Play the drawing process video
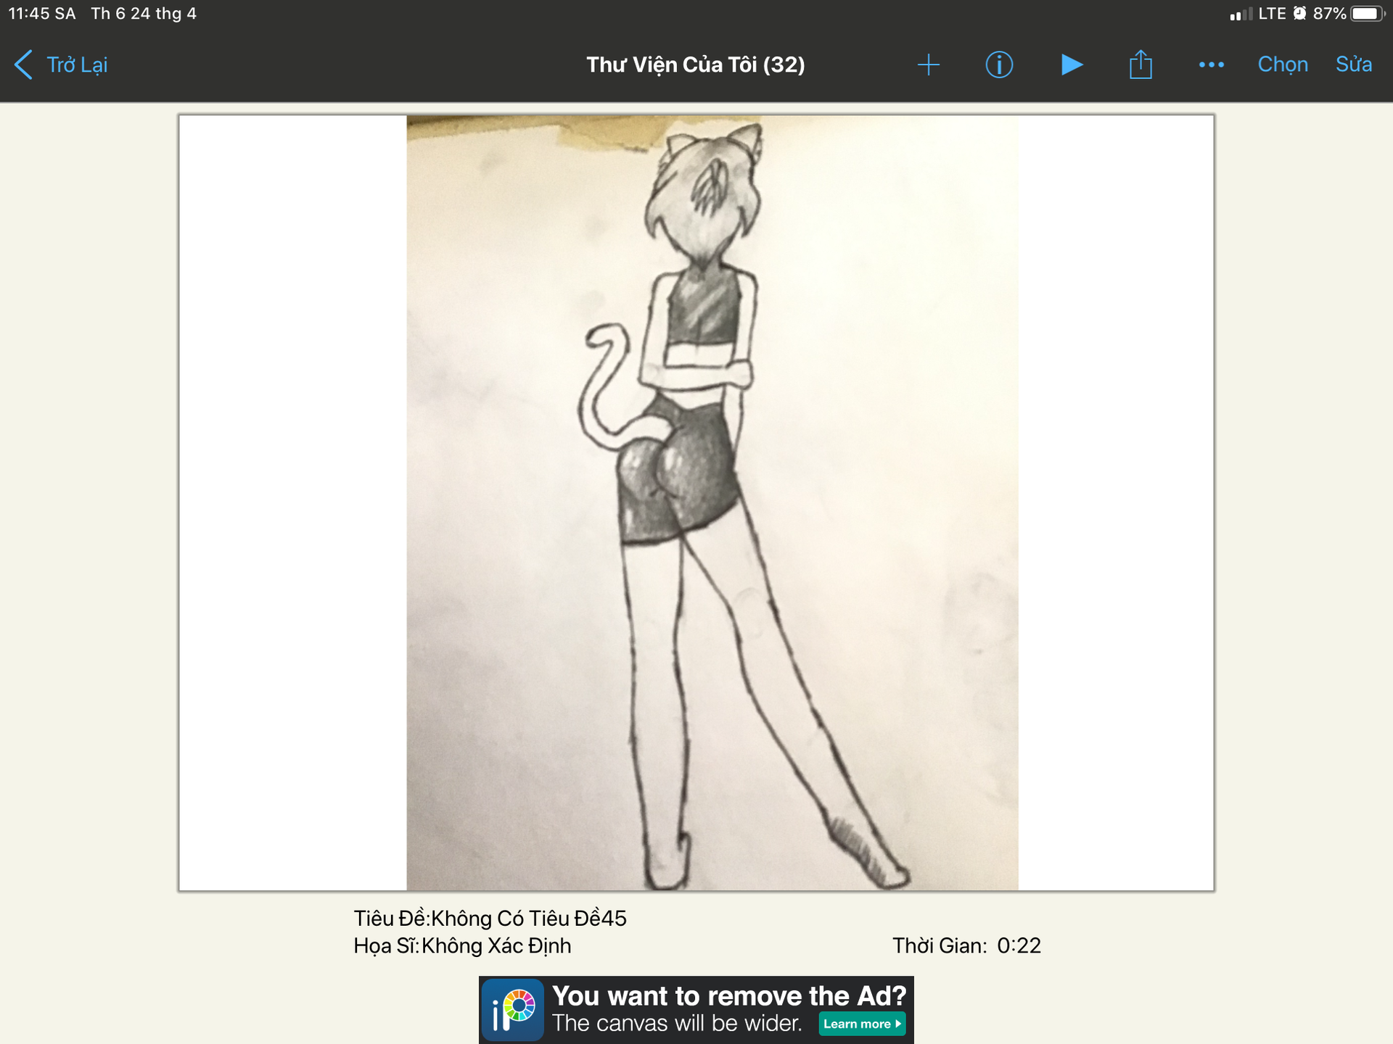Screen dimensions: 1393x1044 coord(1071,65)
